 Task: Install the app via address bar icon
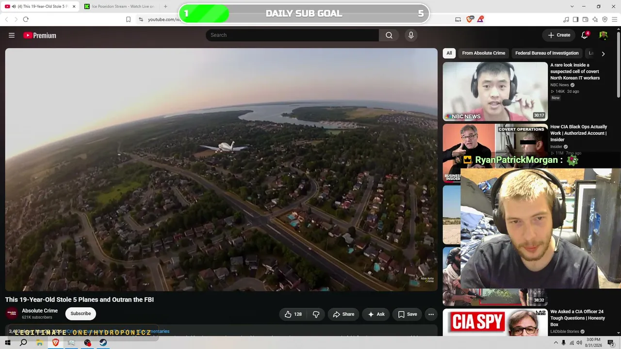[x=458, y=19]
